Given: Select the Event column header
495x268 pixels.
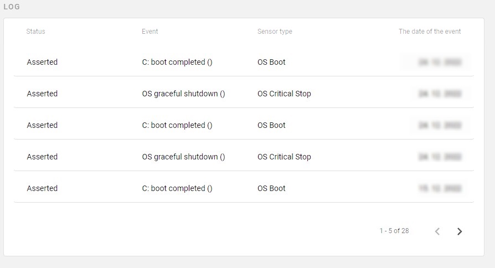Looking at the screenshot, I should (150, 31).
